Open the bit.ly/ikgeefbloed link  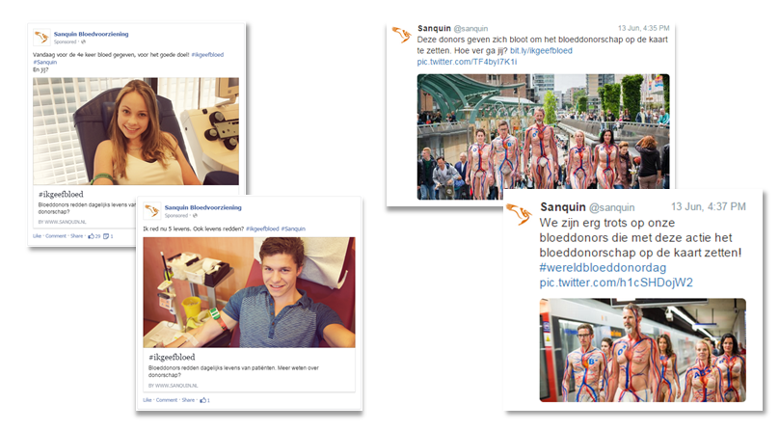pos(541,51)
